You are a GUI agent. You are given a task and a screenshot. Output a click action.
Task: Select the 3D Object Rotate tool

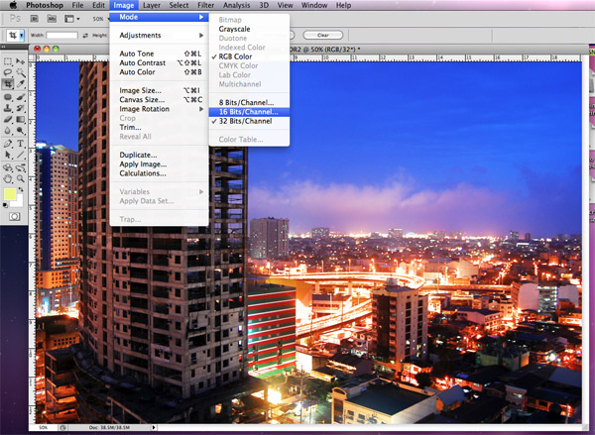click(x=8, y=167)
